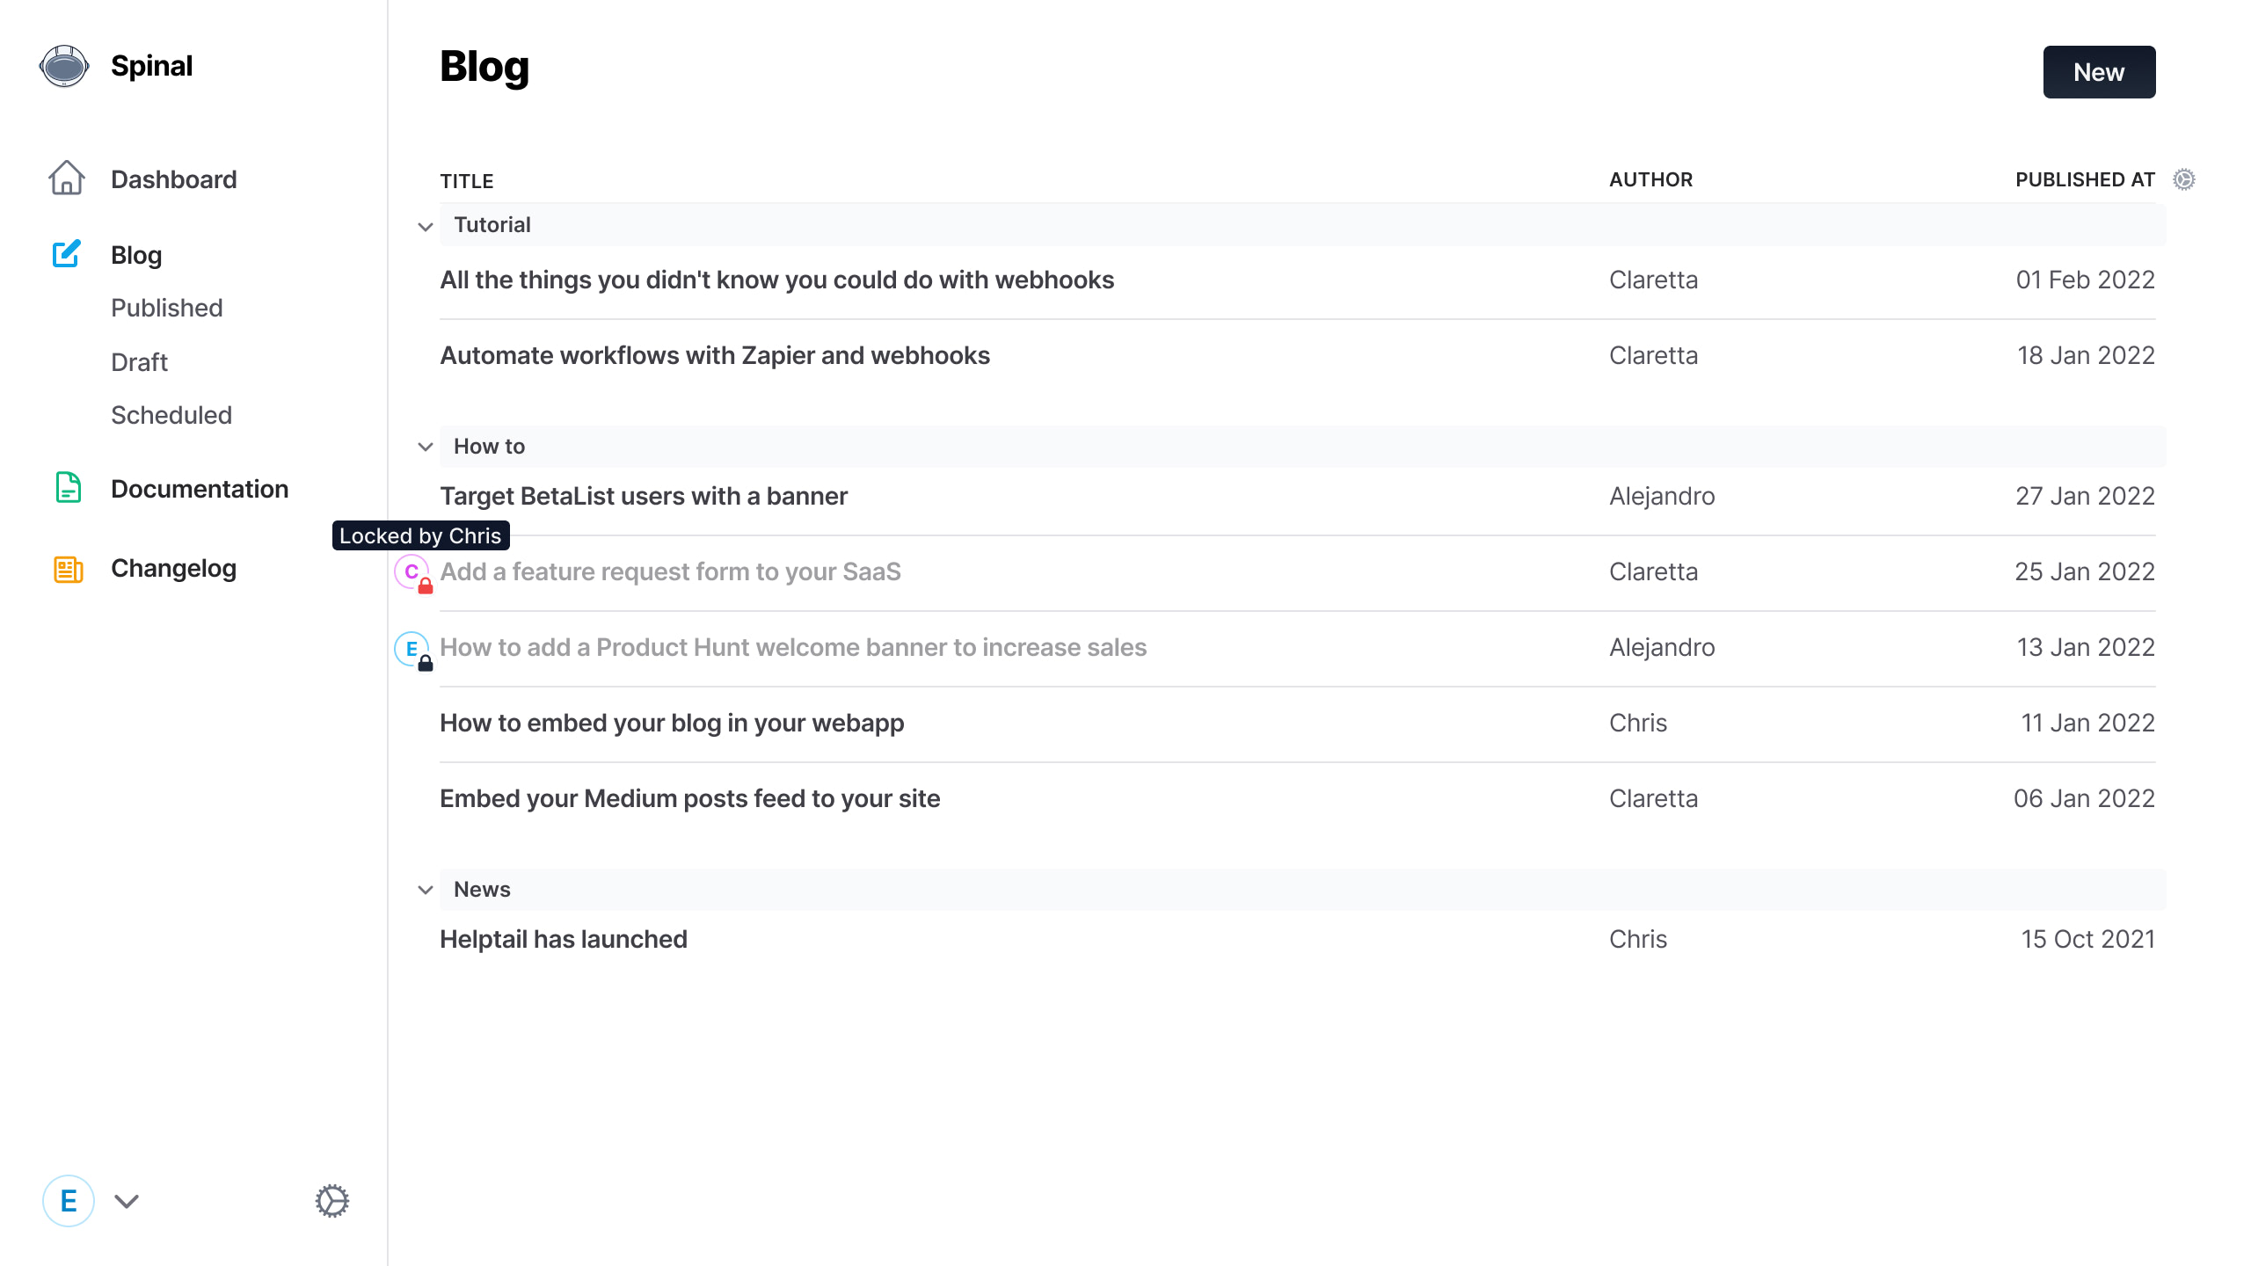Click the user avatar icon bottom left
Screen dimensions: 2251x1266
tap(68, 1201)
